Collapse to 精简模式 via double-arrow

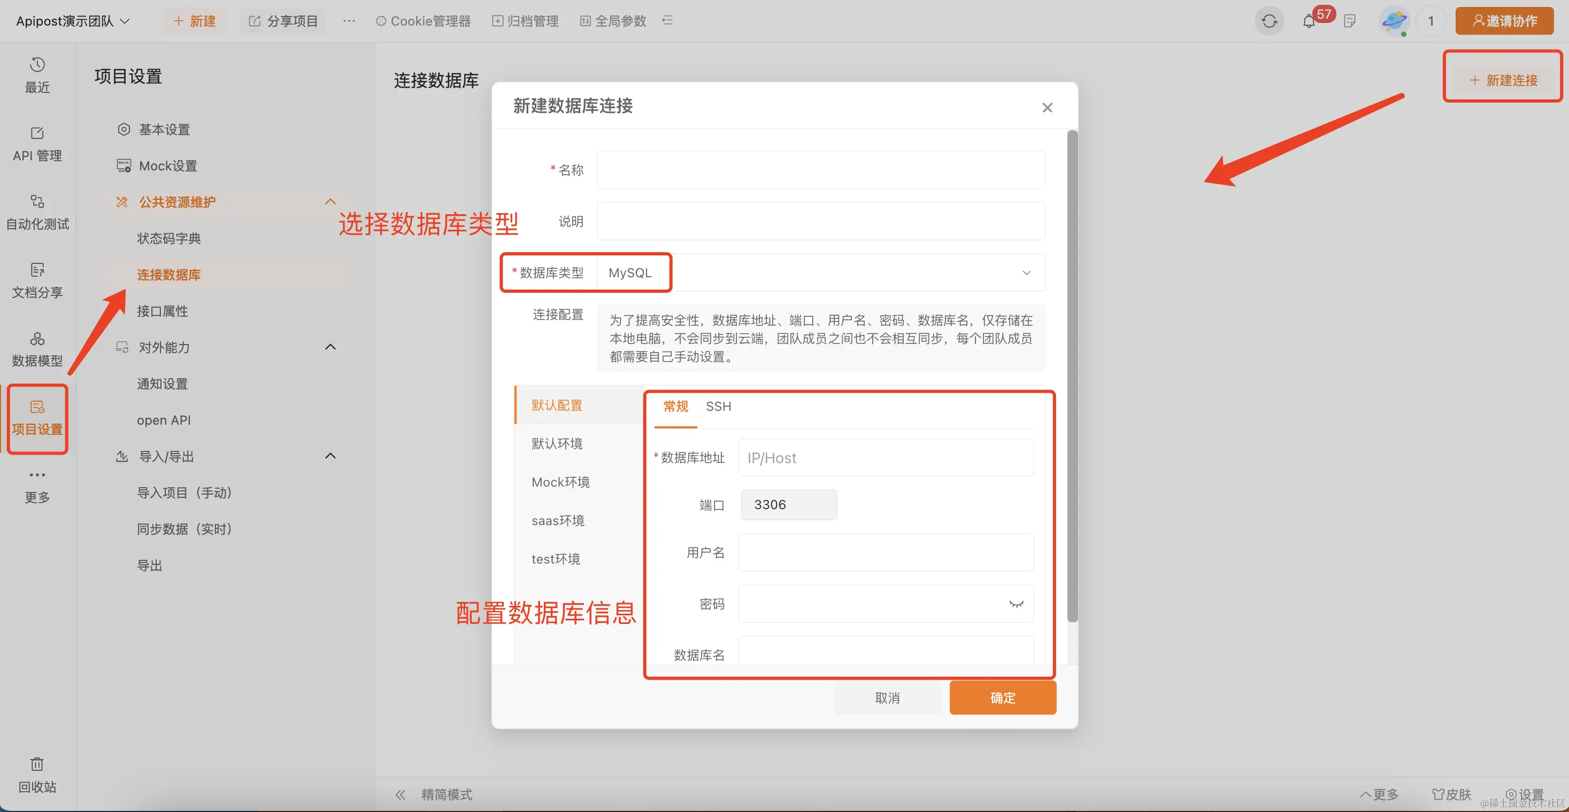coord(400,794)
